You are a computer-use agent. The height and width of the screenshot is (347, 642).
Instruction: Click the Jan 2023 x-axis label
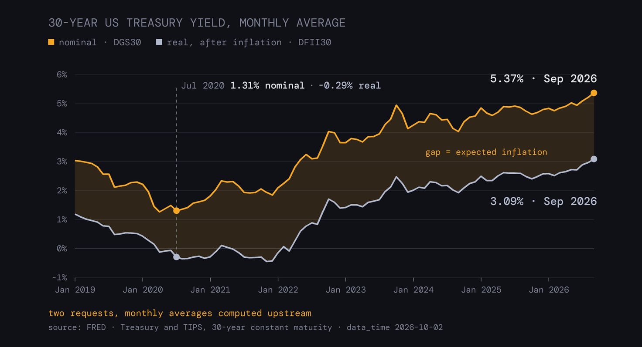click(x=345, y=290)
